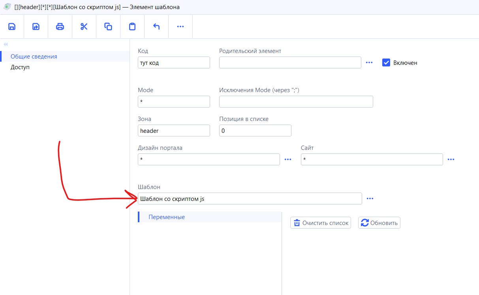Click the Save and close icon
479x295 pixels.
point(36,26)
